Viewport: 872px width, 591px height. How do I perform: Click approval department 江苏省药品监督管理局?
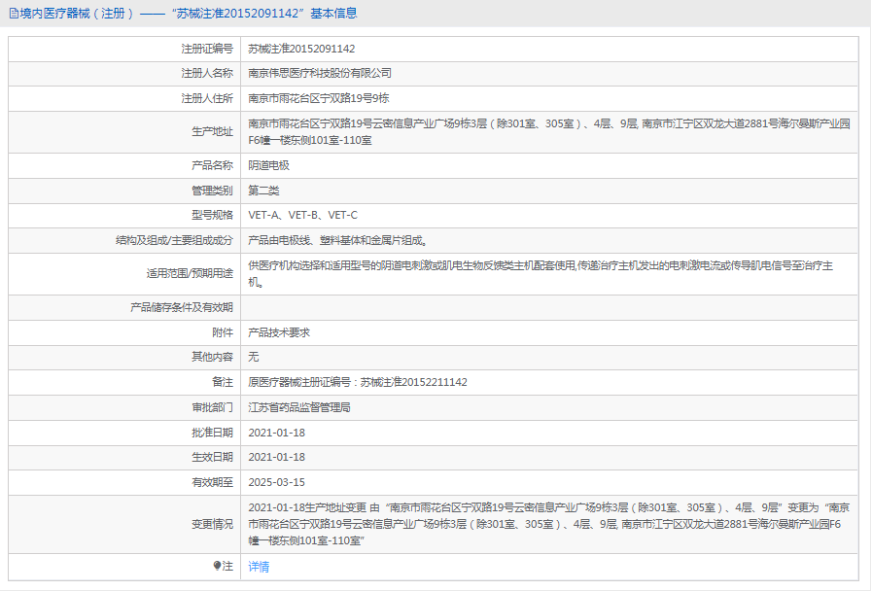coord(299,407)
